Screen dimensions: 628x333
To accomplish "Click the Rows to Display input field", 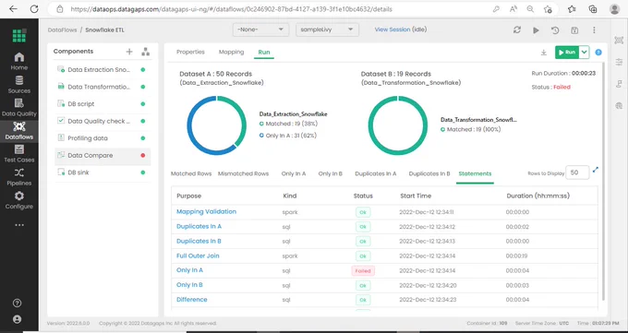I will pyautogui.click(x=577, y=172).
